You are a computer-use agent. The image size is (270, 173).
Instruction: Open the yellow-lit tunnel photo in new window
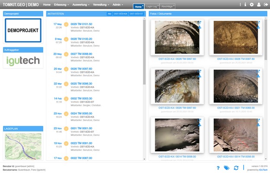258,23
